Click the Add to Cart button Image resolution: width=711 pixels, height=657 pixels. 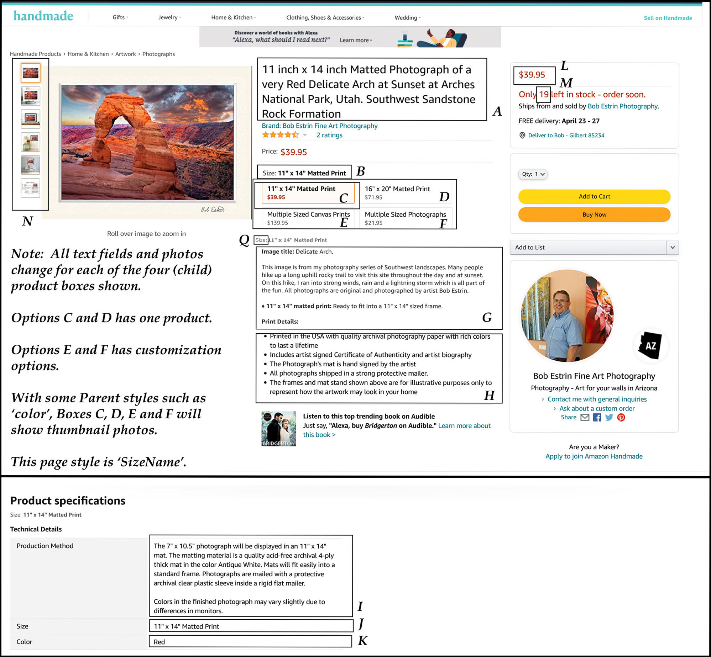click(594, 196)
